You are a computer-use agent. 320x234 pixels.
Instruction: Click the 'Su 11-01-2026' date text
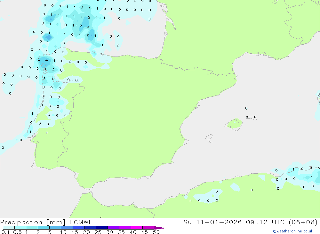pos(213,222)
